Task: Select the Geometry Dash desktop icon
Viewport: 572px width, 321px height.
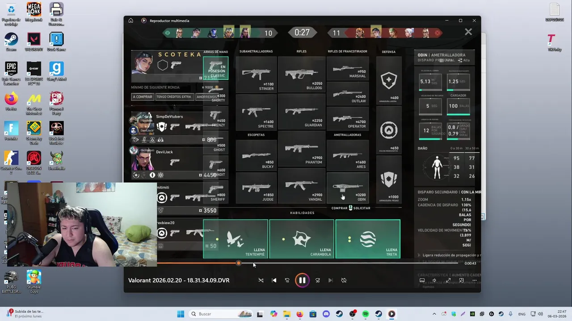Action: pos(34,133)
